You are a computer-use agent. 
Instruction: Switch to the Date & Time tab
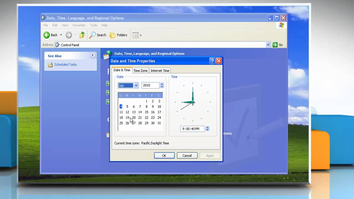pyautogui.click(x=122, y=70)
